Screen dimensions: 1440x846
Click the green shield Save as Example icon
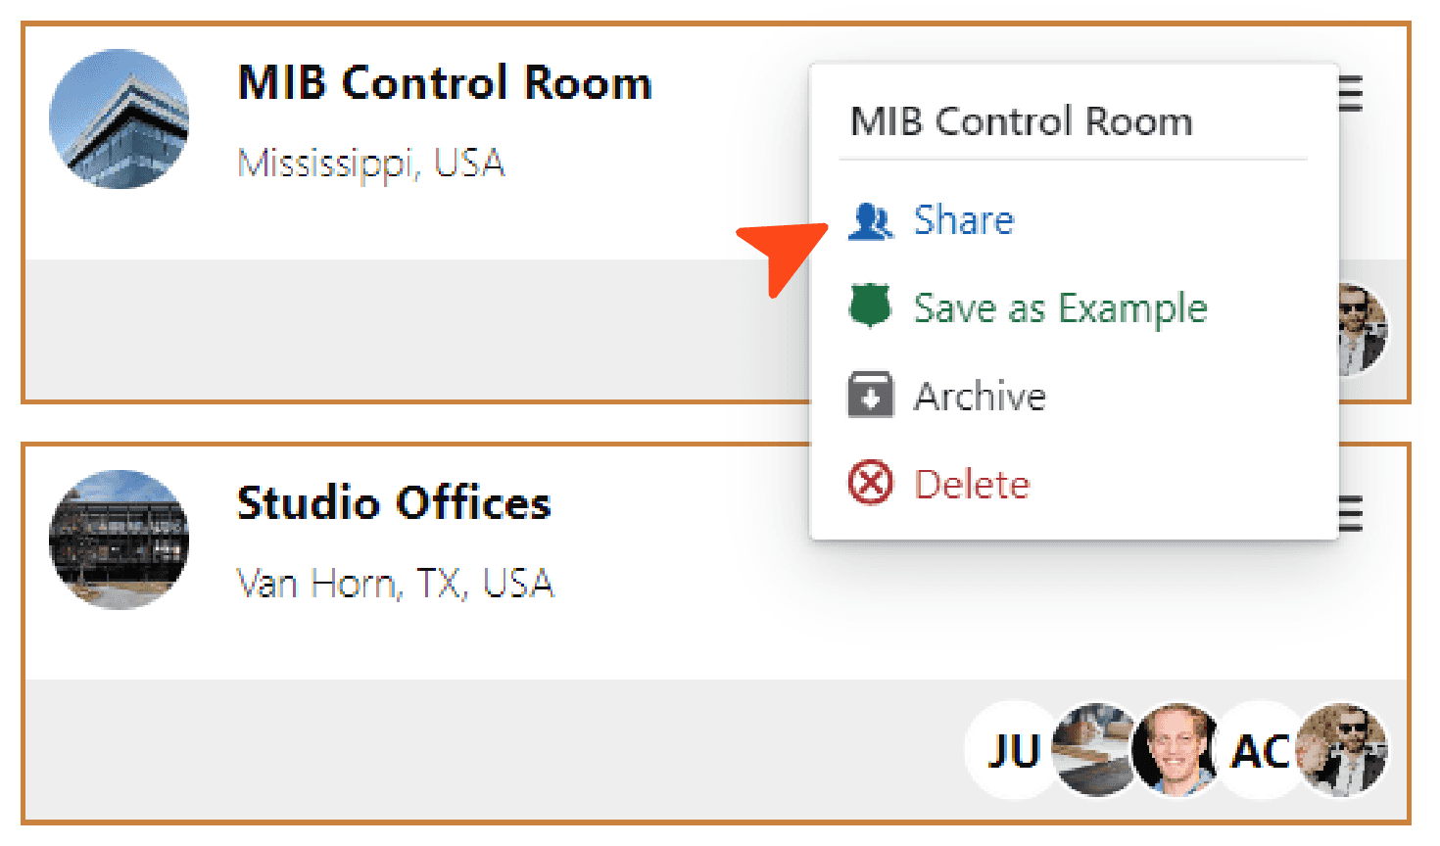[870, 307]
